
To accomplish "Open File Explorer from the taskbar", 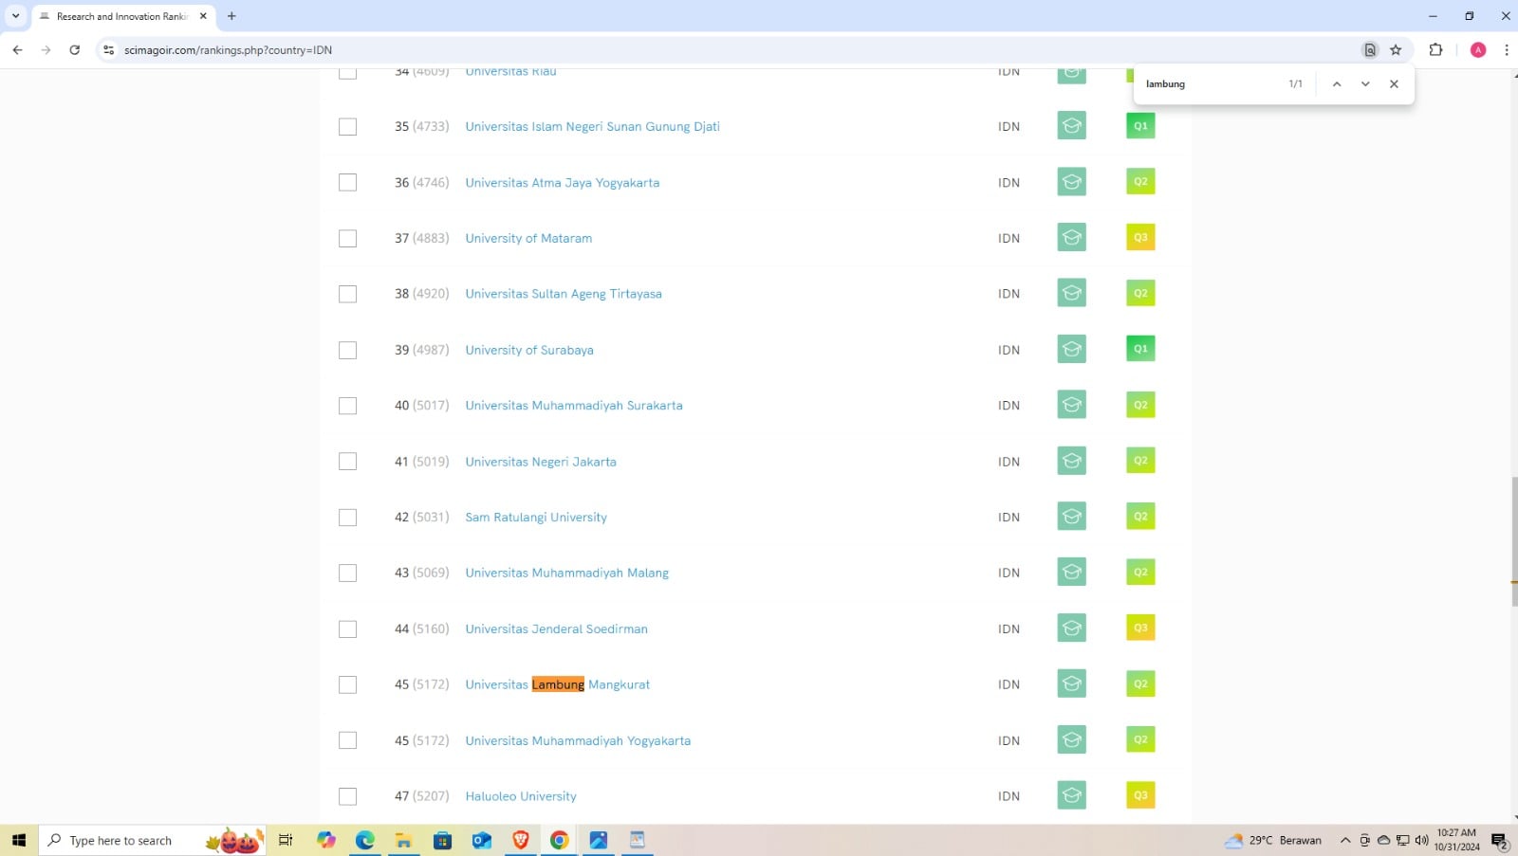I will [x=404, y=840].
